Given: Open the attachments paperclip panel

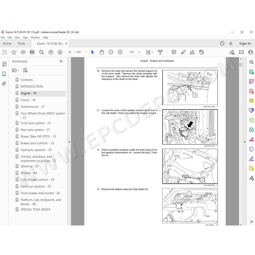Looking at the screenshot, I should pos(4,83).
